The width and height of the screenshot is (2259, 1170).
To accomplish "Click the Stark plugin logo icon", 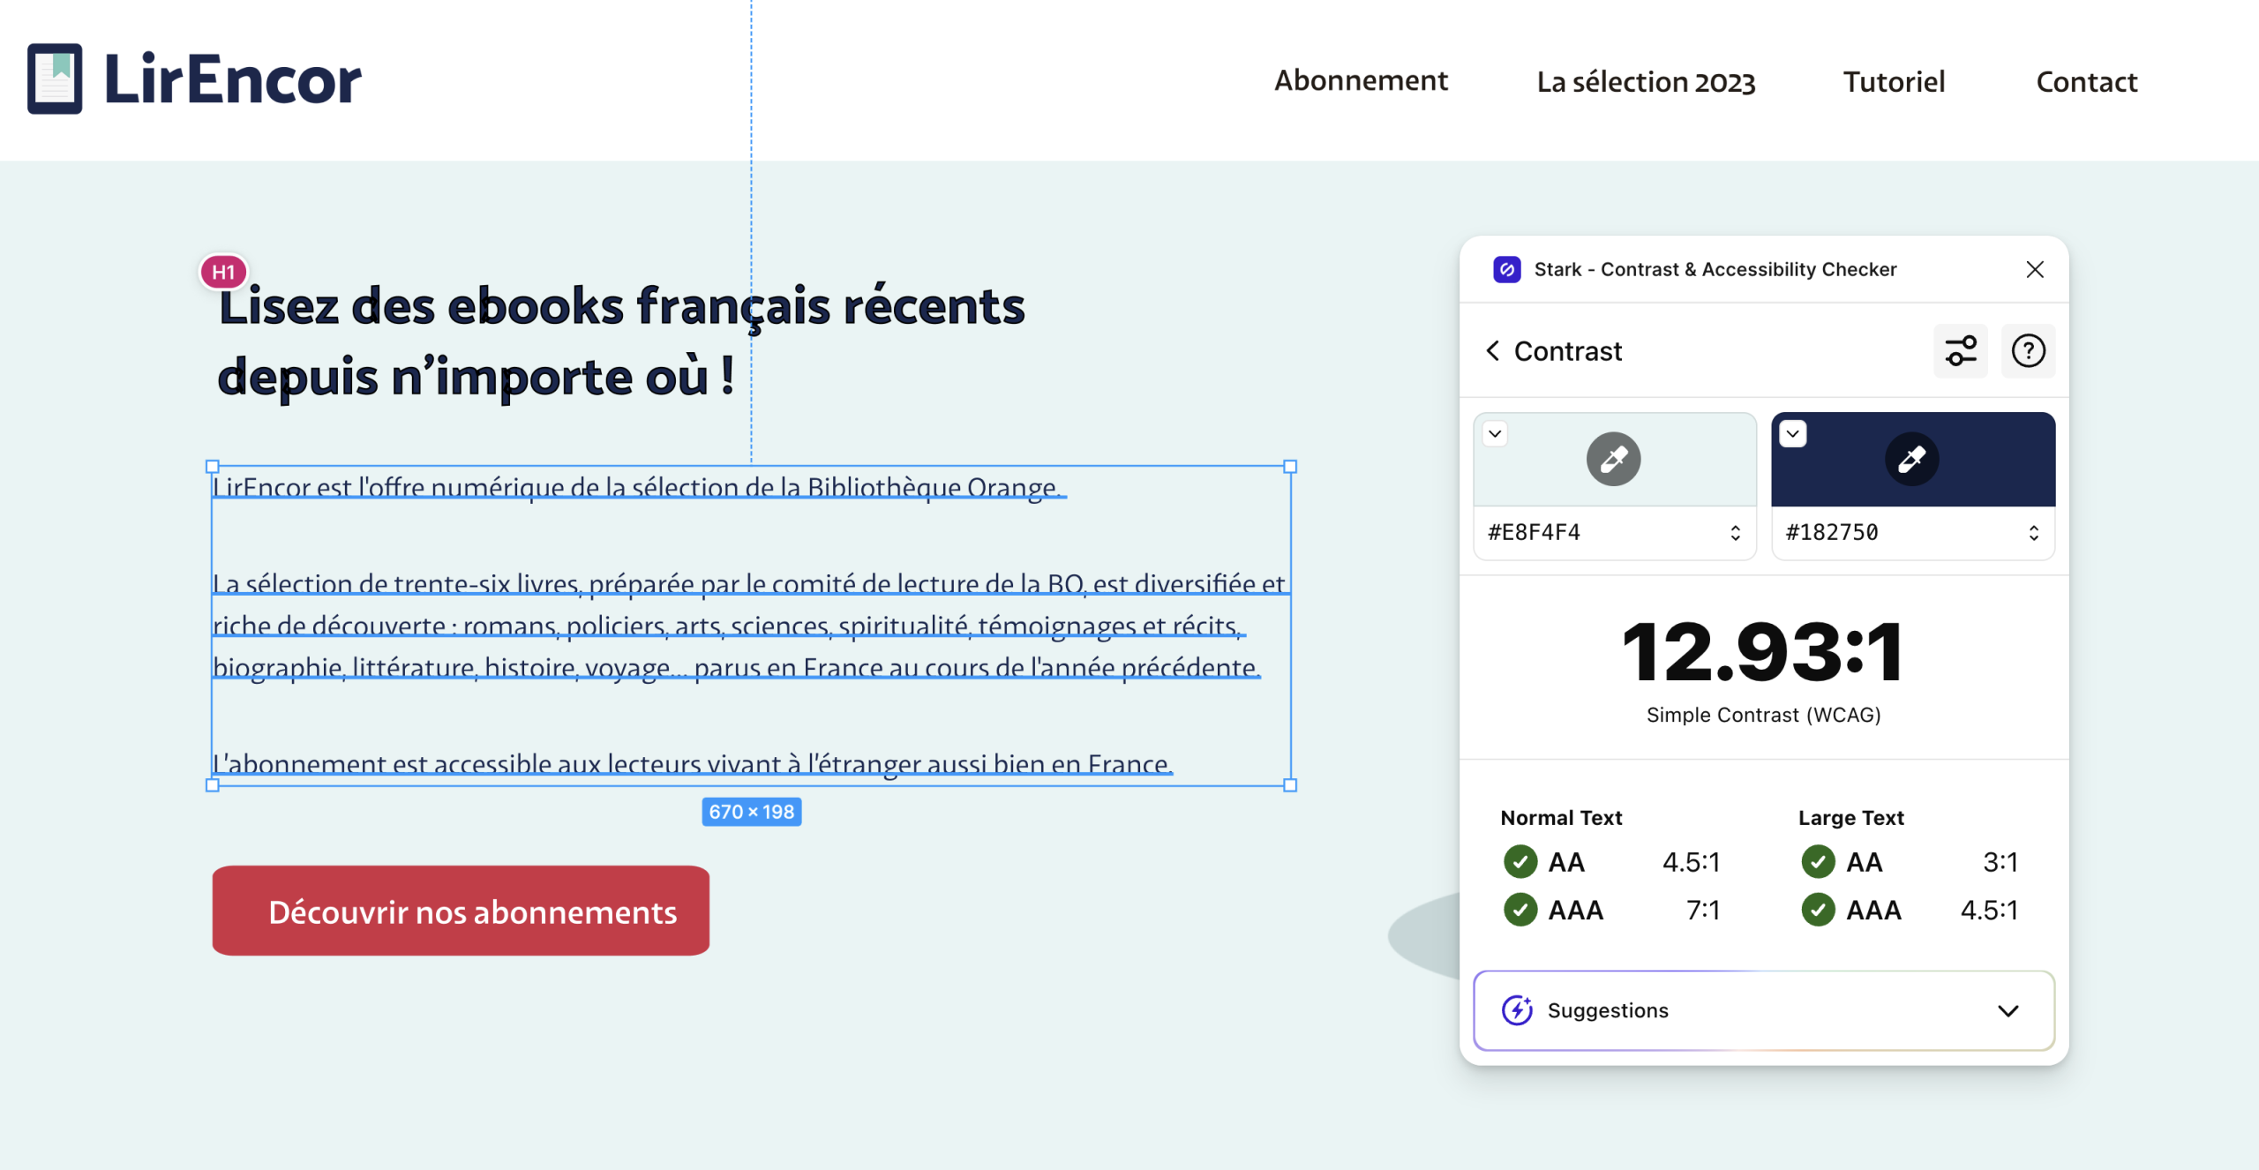I will (1506, 269).
